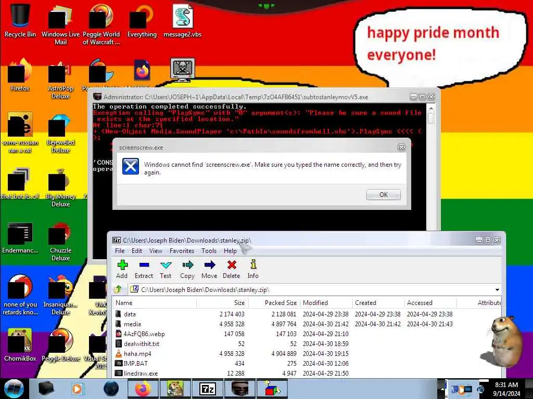Click the Extract toolbar icon in 7-Zip
Viewport: 533px width, 399px height.
(x=144, y=270)
